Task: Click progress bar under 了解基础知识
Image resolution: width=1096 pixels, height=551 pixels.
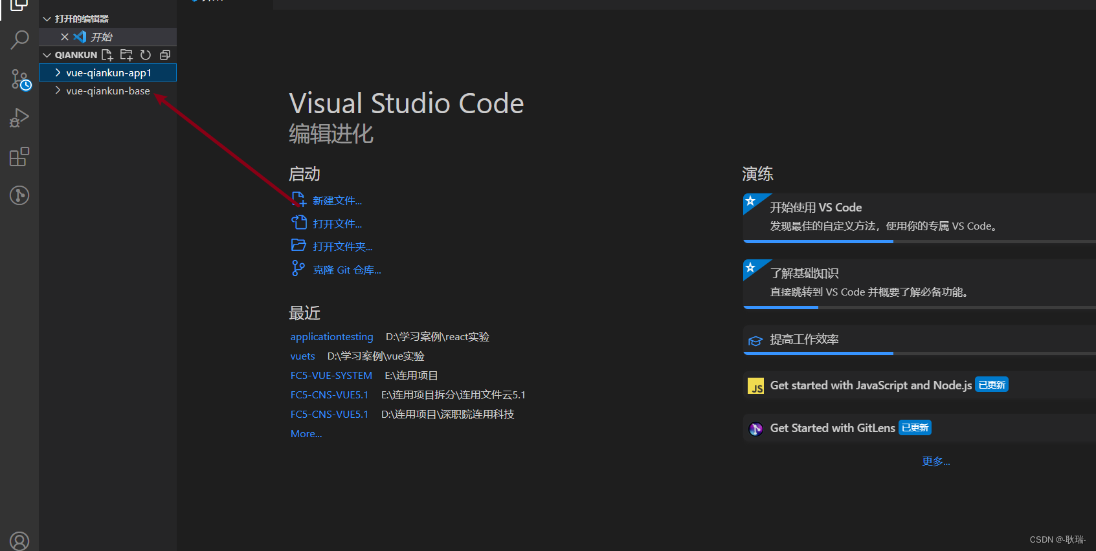Action: [919, 307]
